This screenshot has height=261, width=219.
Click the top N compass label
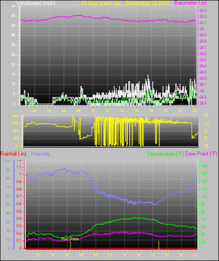(206, 115)
